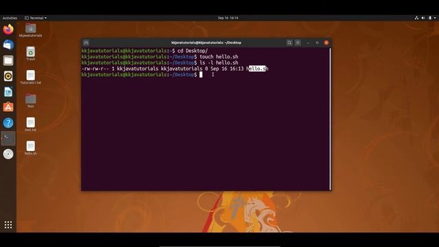Screen dimensions: 439x247
Task: Click the -rw-rw-r-- permissions text
Action: (x=95, y=69)
